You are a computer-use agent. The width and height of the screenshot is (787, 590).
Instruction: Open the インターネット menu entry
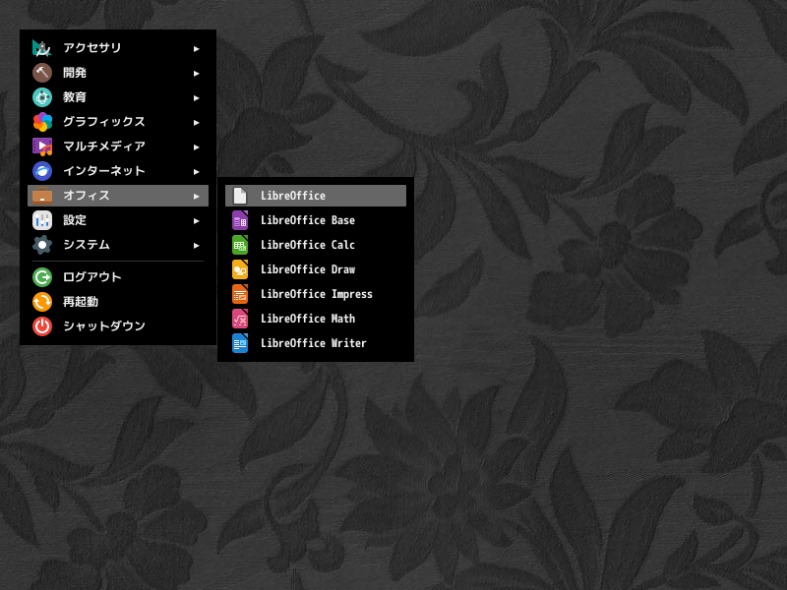tap(118, 171)
